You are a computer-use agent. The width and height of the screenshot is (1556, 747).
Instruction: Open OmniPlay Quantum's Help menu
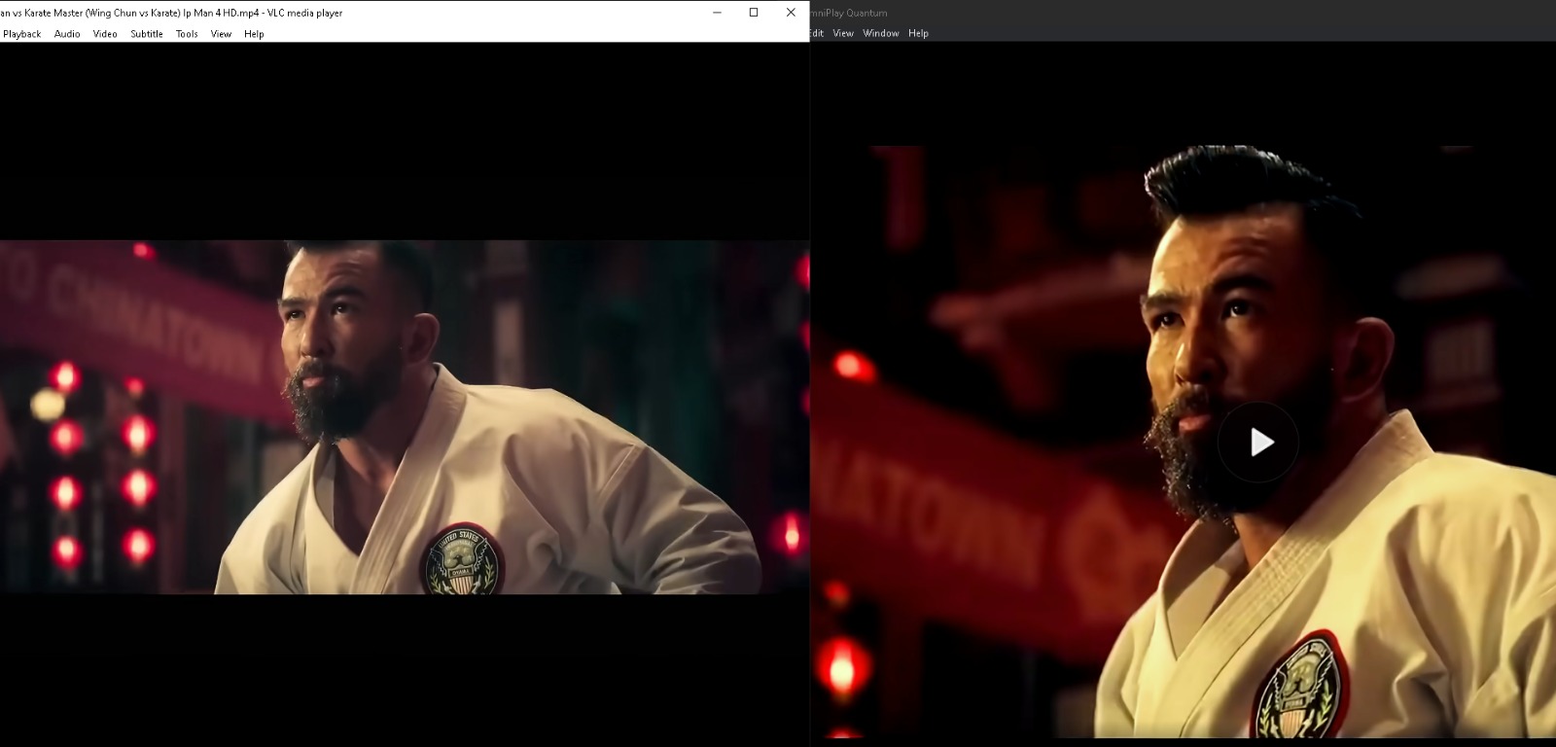point(918,33)
